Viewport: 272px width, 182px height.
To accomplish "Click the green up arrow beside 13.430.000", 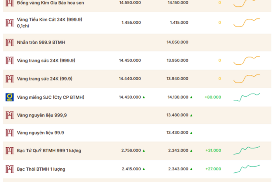I will [x=191, y=133].
